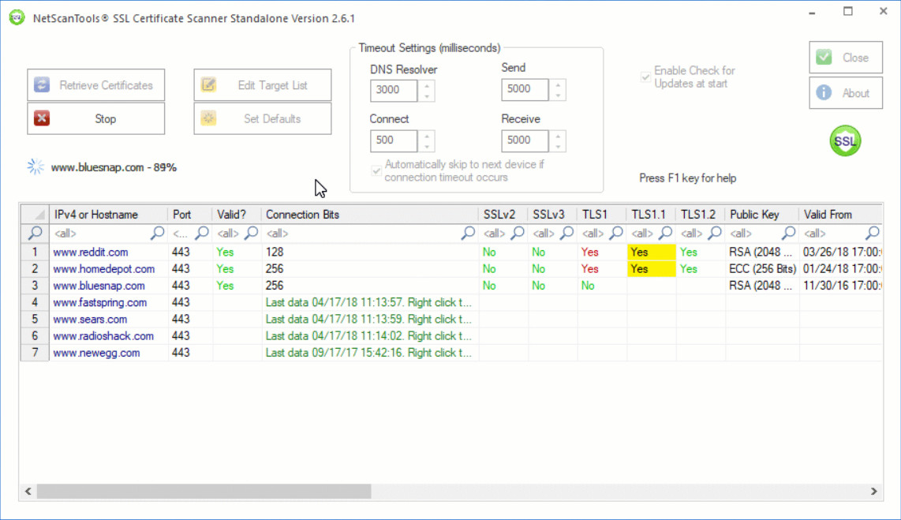Toggle automatically skip to next device checkbox
This screenshot has height=520, width=901.
click(x=376, y=170)
